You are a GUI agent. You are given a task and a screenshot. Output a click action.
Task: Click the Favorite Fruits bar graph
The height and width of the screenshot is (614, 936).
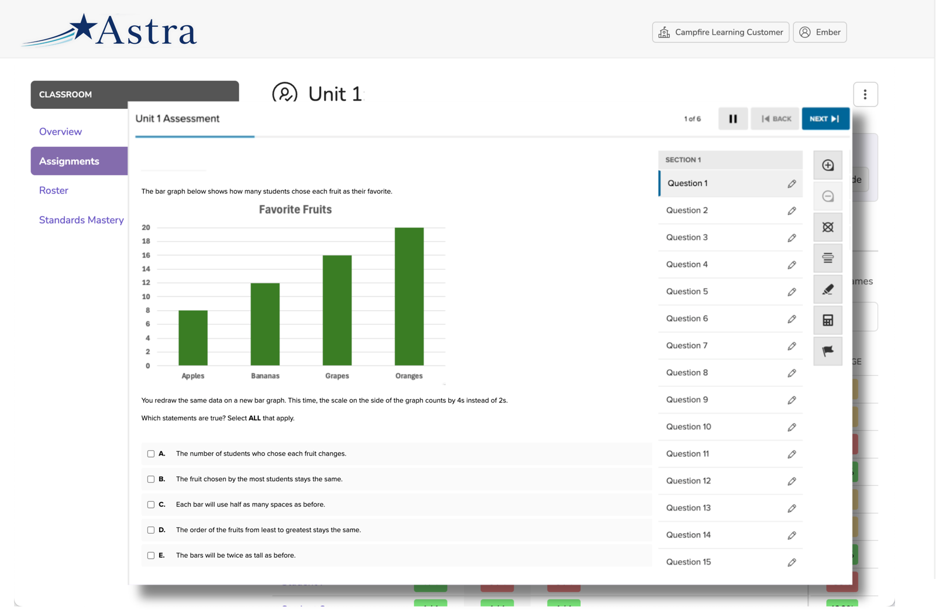pos(294,294)
